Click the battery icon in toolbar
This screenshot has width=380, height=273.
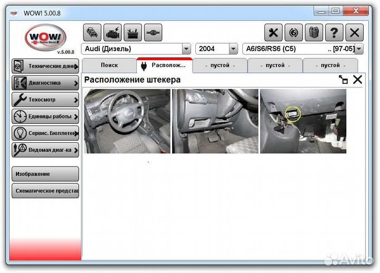(132, 33)
